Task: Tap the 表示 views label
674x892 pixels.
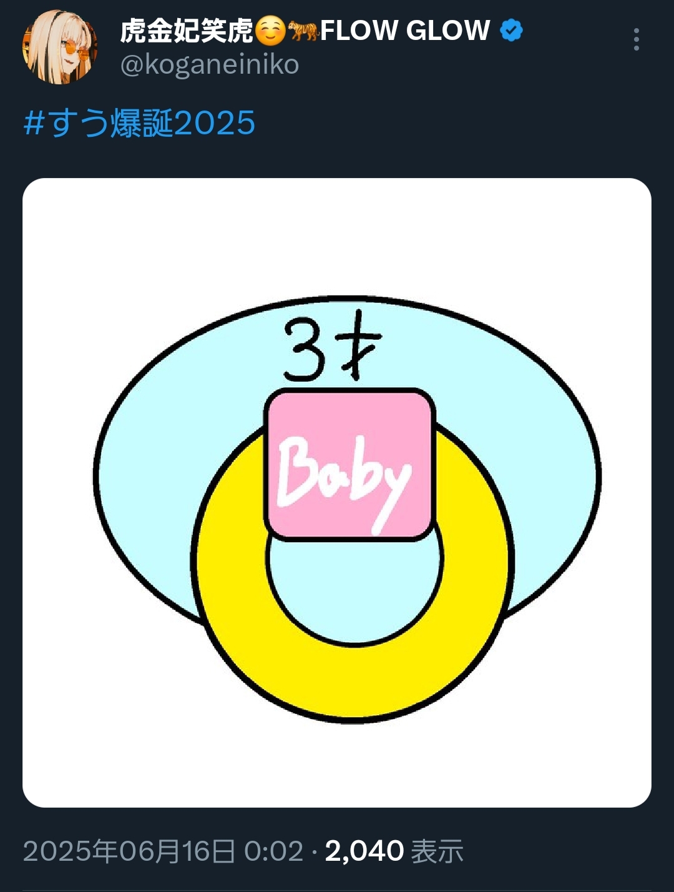Action: pyautogui.click(x=437, y=851)
